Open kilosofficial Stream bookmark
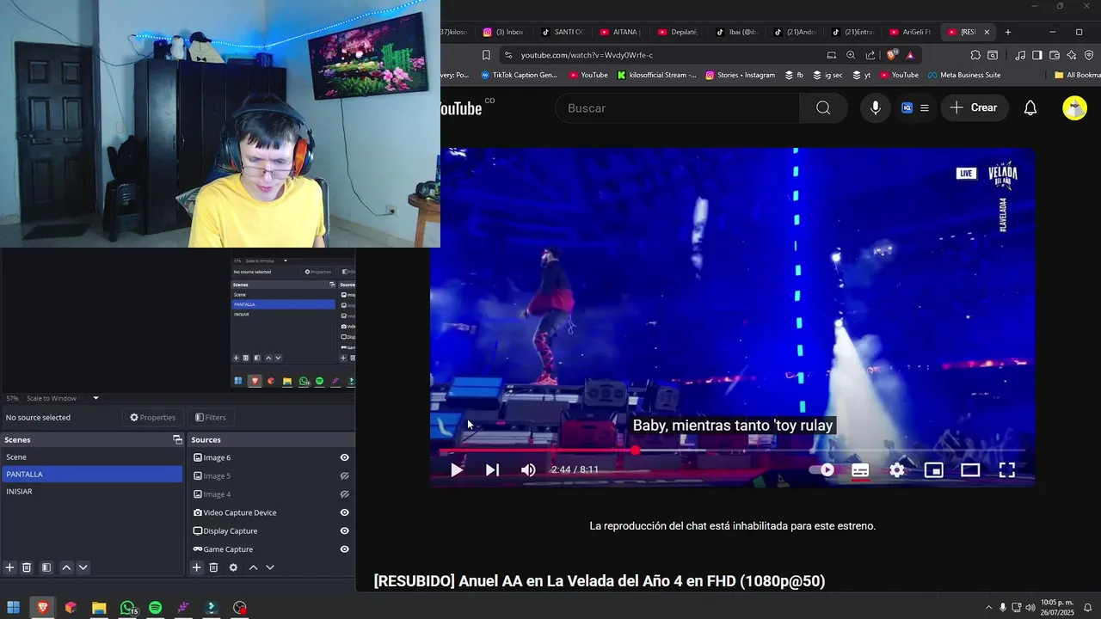Image resolution: width=1101 pixels, height=619 pixels. point(657,75)
